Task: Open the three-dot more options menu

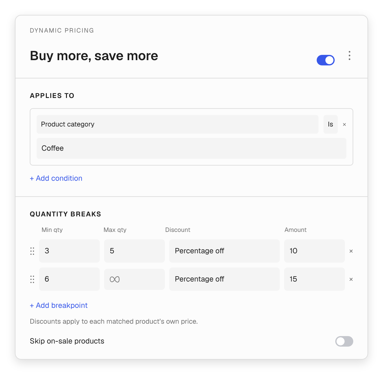Action: coord(349,55)
